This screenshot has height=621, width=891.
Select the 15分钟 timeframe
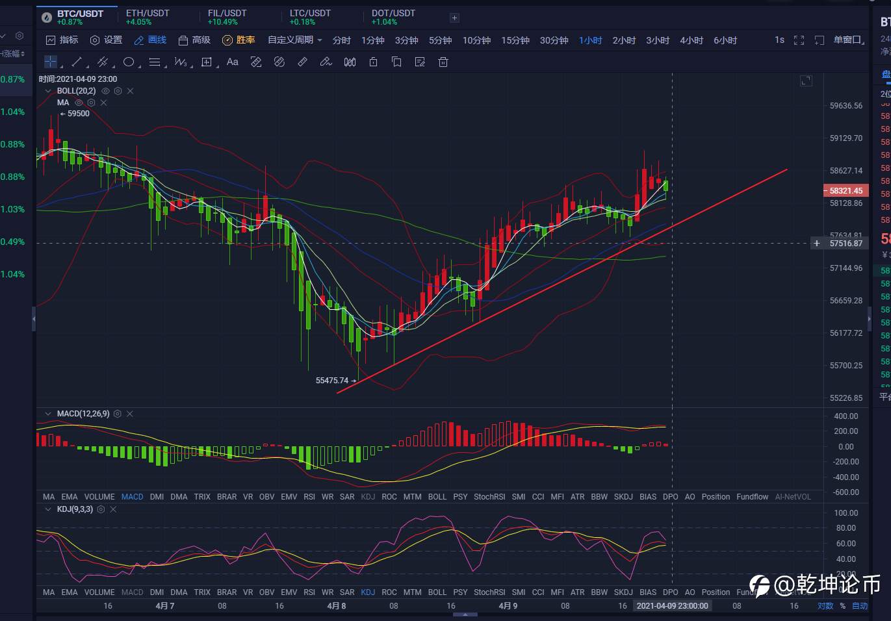click(515, 40)
